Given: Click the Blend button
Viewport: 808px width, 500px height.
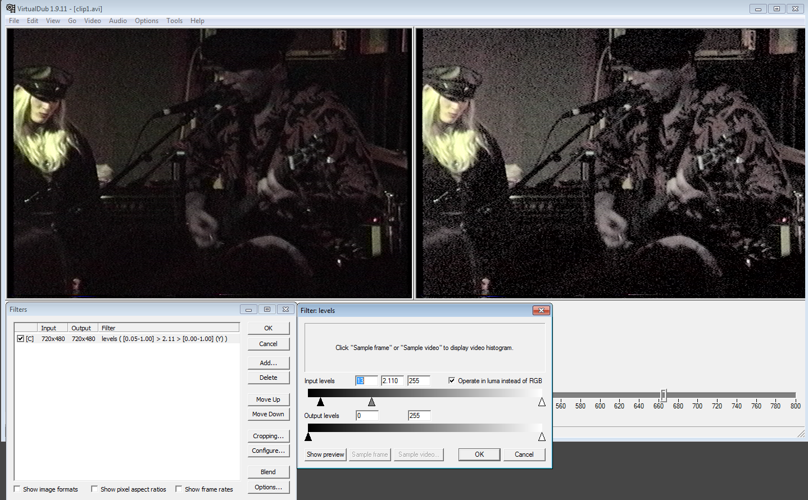Looking at the screenshot, I should [x=269, y=472].
